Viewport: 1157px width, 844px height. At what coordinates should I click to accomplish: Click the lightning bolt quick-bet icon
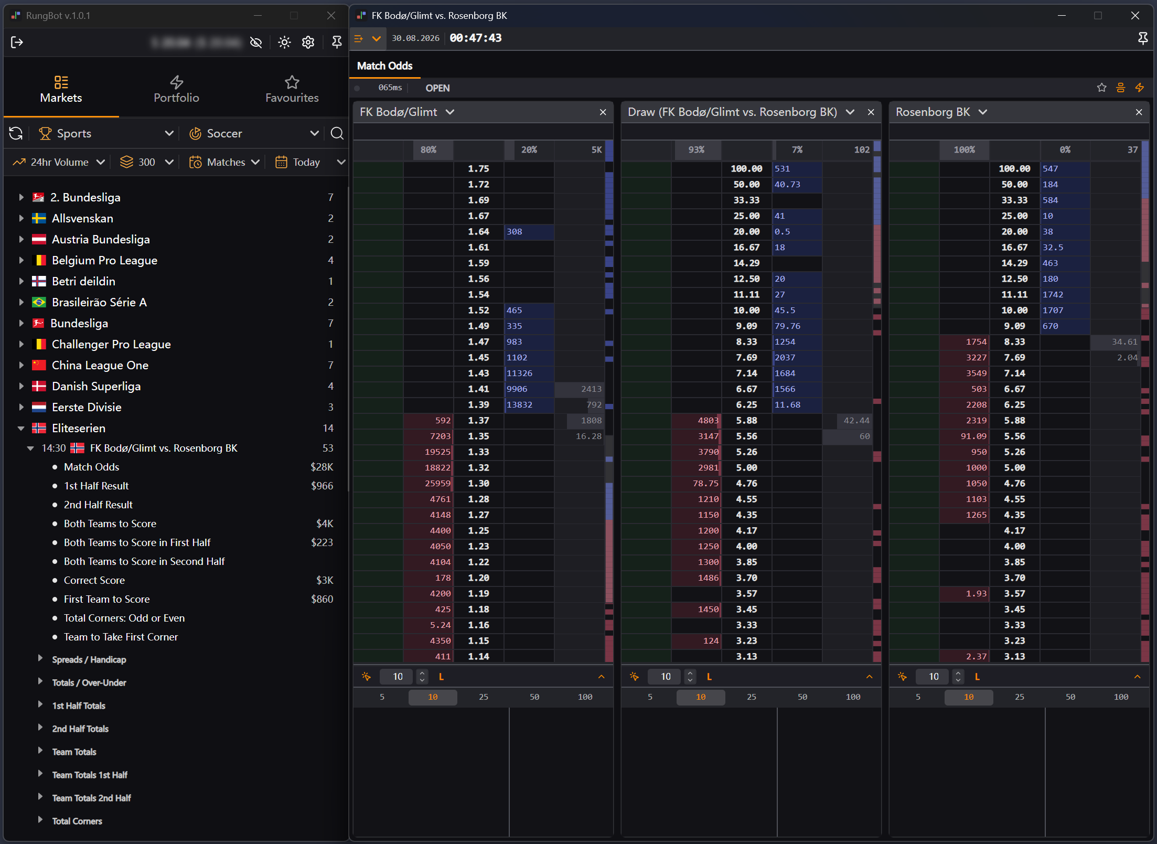click(x=1140, y=88)
